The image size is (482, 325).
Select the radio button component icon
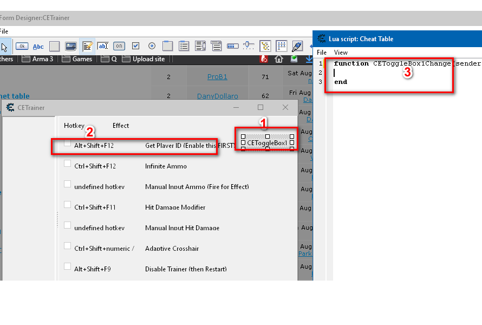click(152, 46)
